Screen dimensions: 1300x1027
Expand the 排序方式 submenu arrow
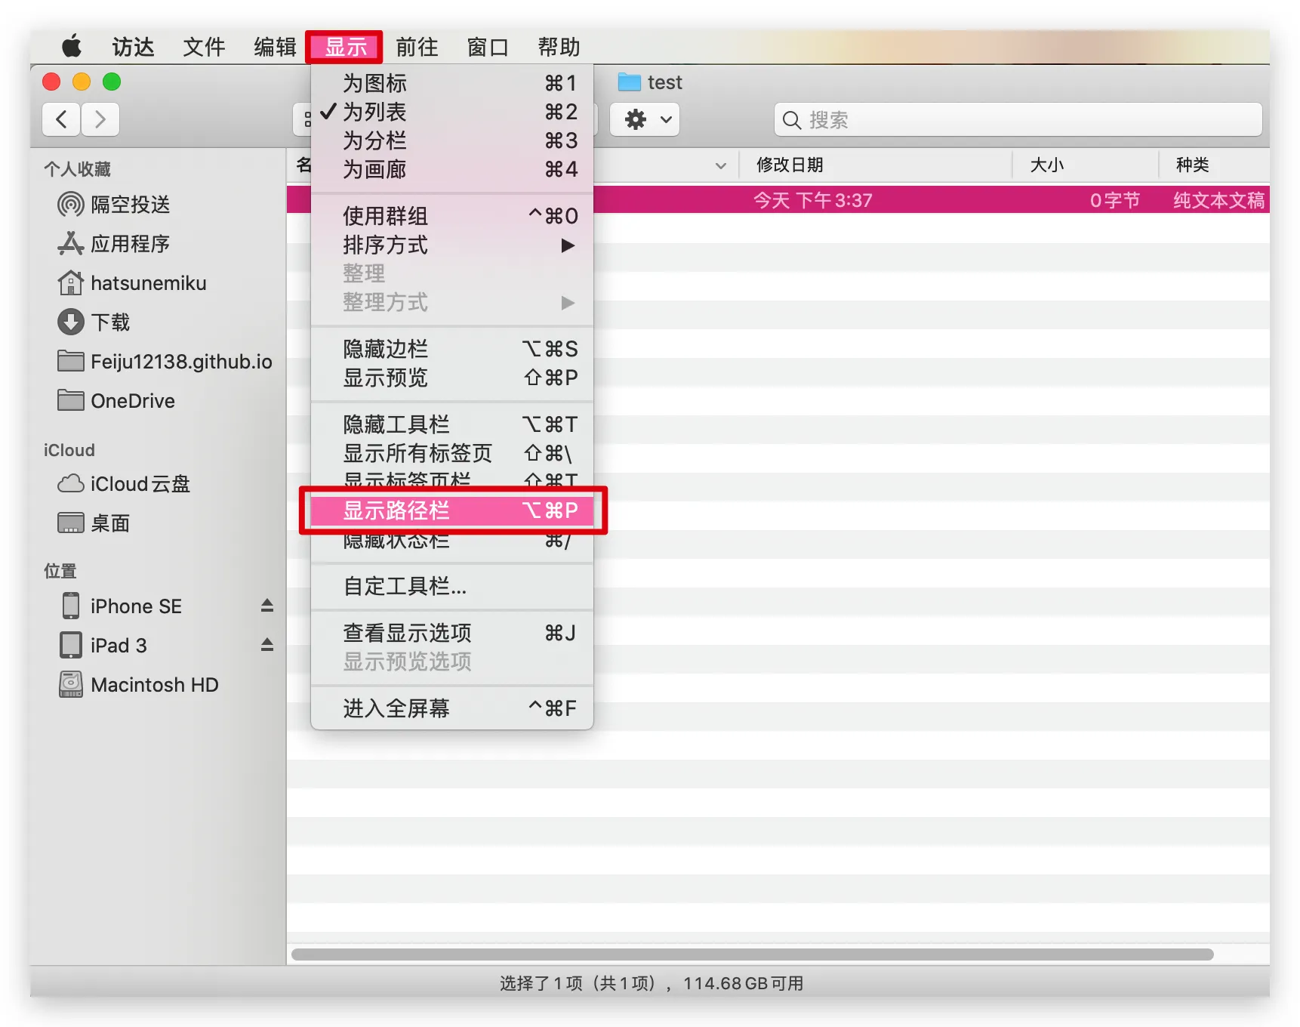(x=568, y=245)
